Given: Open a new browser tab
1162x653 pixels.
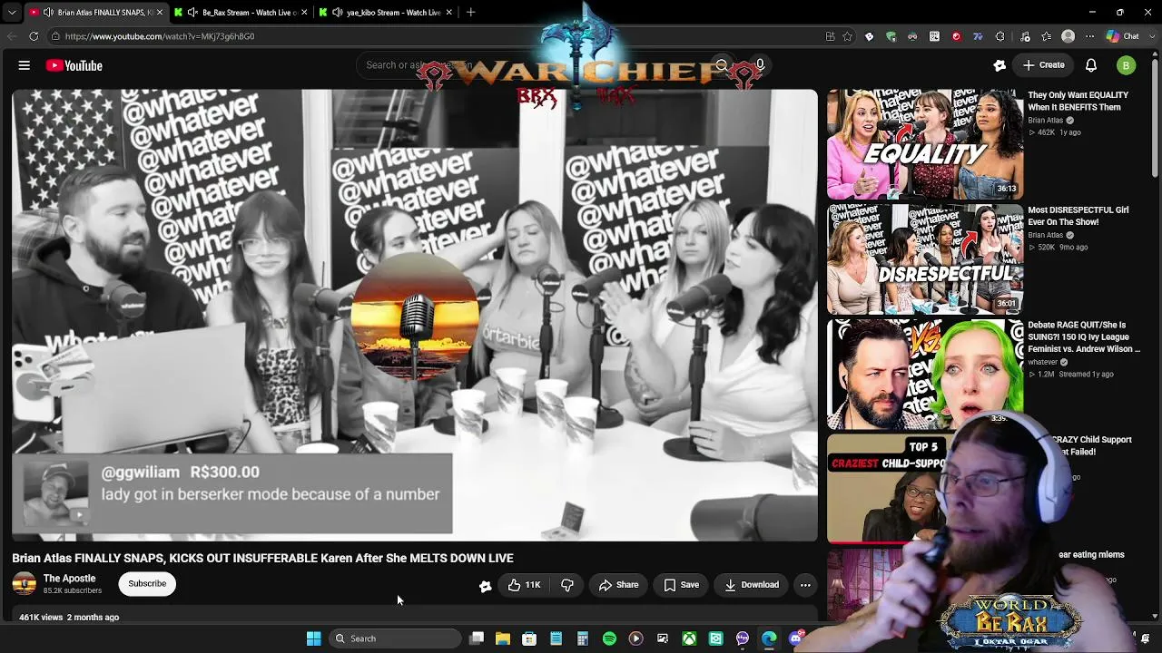Looking at the screenshot, I should [470, 13].
